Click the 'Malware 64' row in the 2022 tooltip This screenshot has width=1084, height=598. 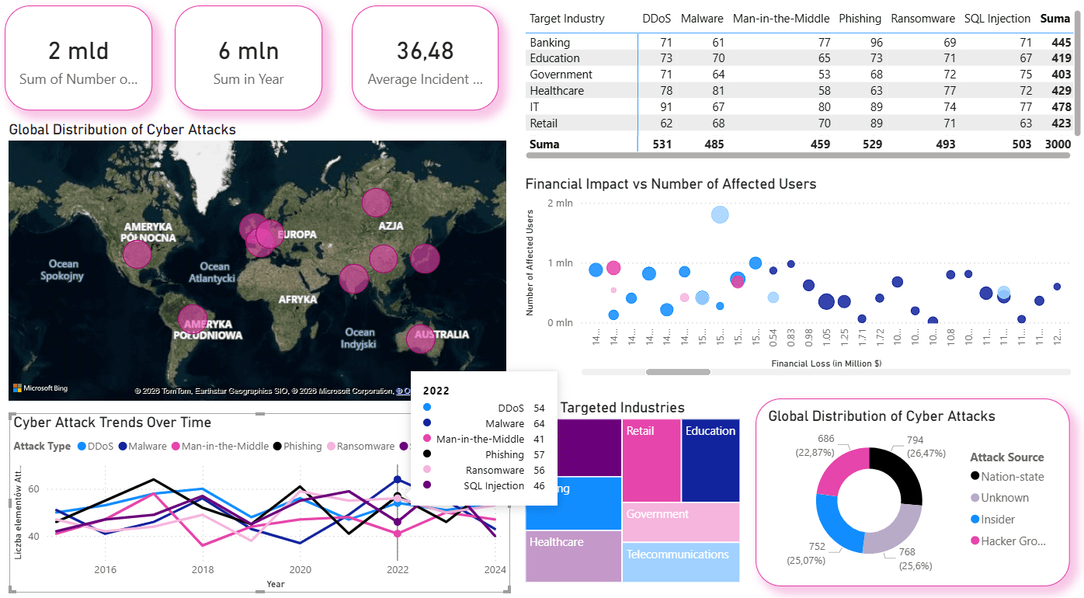pyautogui.click(x=484, y=423)
